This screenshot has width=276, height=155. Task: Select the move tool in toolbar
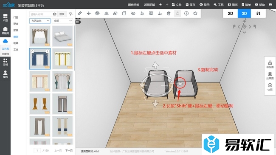pyautogui.click(x=89, y=14)
